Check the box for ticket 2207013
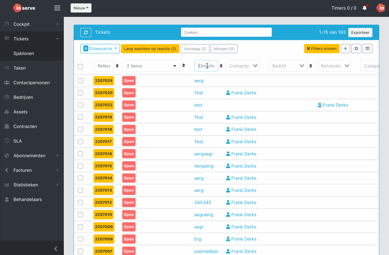The image size is (389, 255). point(80,190)
